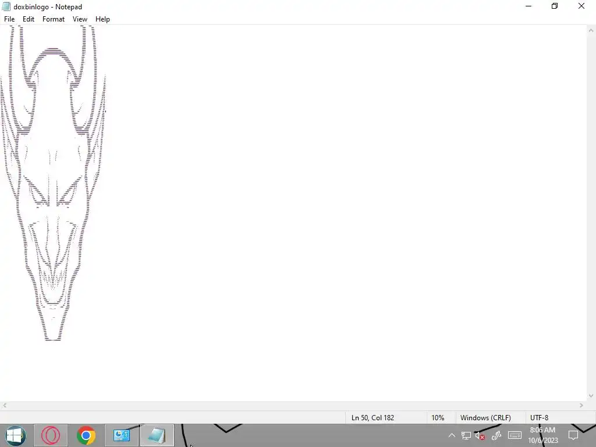Open the Help menu
Viewport: 596px width, 447px height.
[102, 19]
